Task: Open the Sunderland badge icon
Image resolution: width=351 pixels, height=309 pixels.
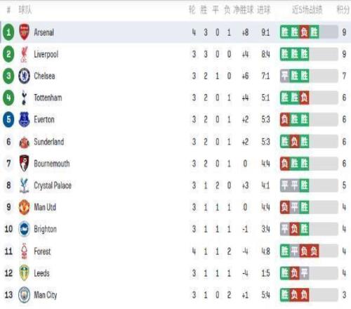Action: pyautogui.click(x=24, y=143)
